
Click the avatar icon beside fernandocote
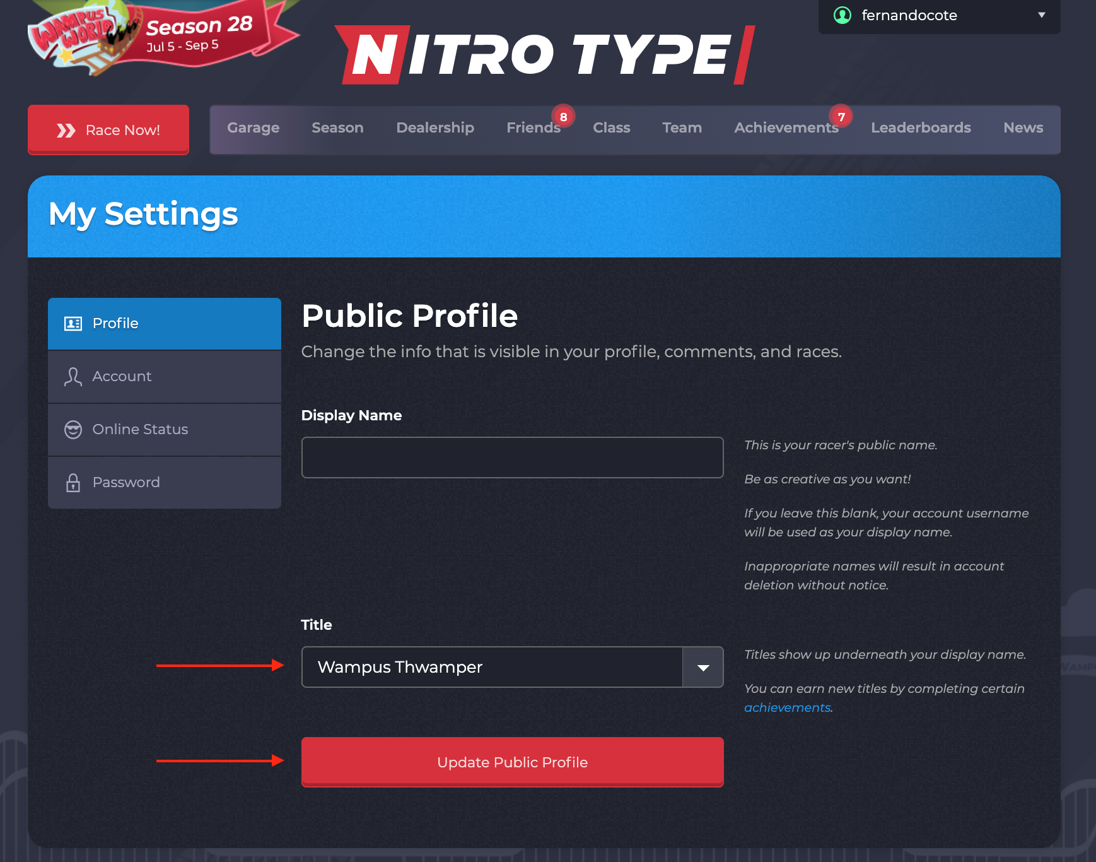tap(842, 15)
